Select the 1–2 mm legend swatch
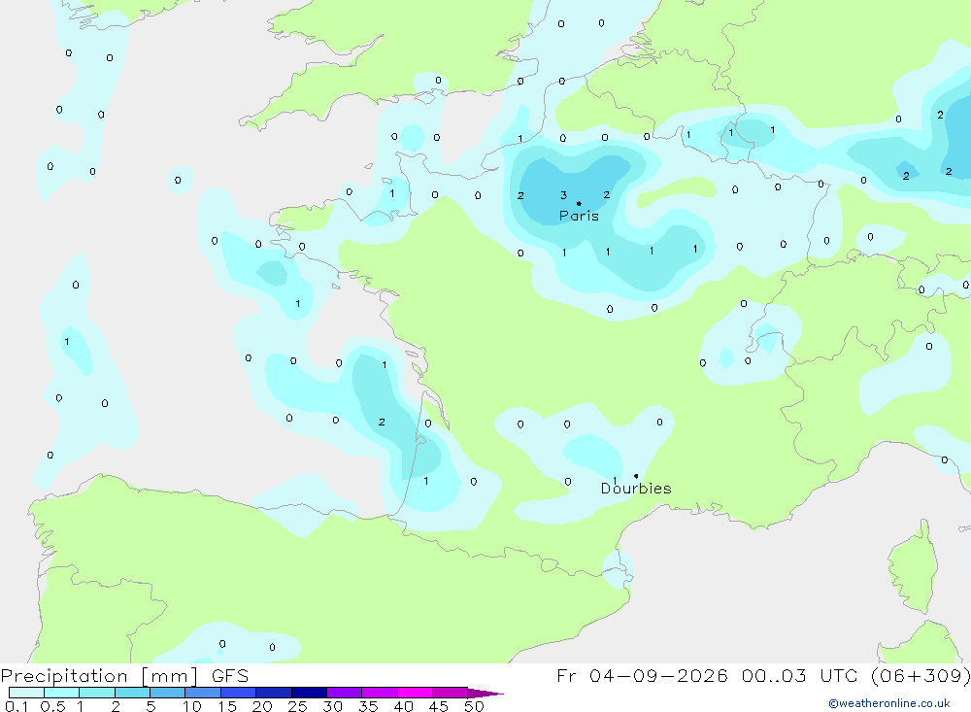The height and width of the screenshot is (712, 971). click(x=97, y=693)
